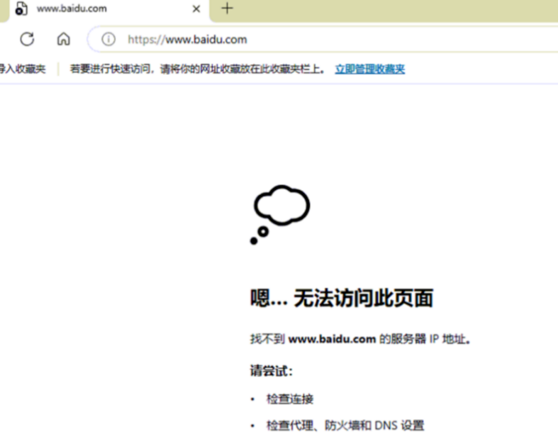Open the 立即管理收藏夹 link
This screenshot has width=558, height=441.
click(x=369, y=69)
